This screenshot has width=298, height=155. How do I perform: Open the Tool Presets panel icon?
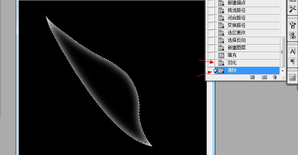[293, 9]
